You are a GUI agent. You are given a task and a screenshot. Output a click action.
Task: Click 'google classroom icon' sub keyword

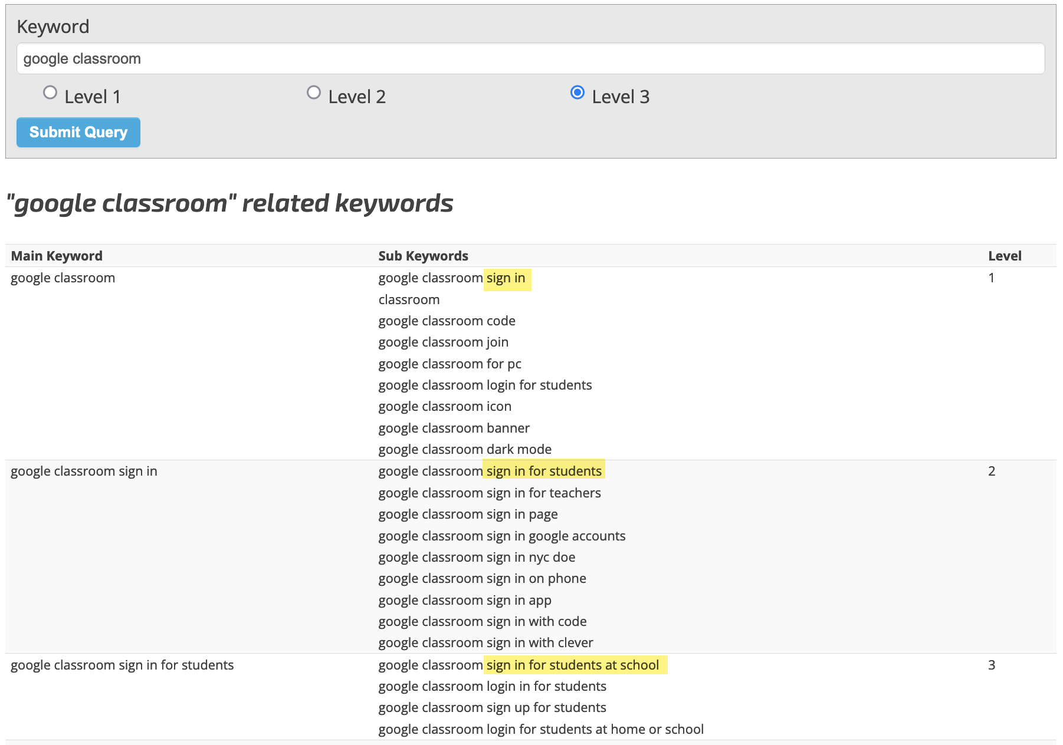[445, 407]
